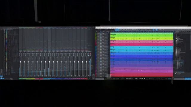Select the light pink track's clip
191x107 pixels.
click(141, 42)
